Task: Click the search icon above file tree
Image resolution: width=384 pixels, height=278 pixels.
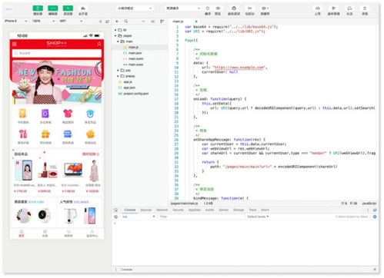Action: point(126,22)
